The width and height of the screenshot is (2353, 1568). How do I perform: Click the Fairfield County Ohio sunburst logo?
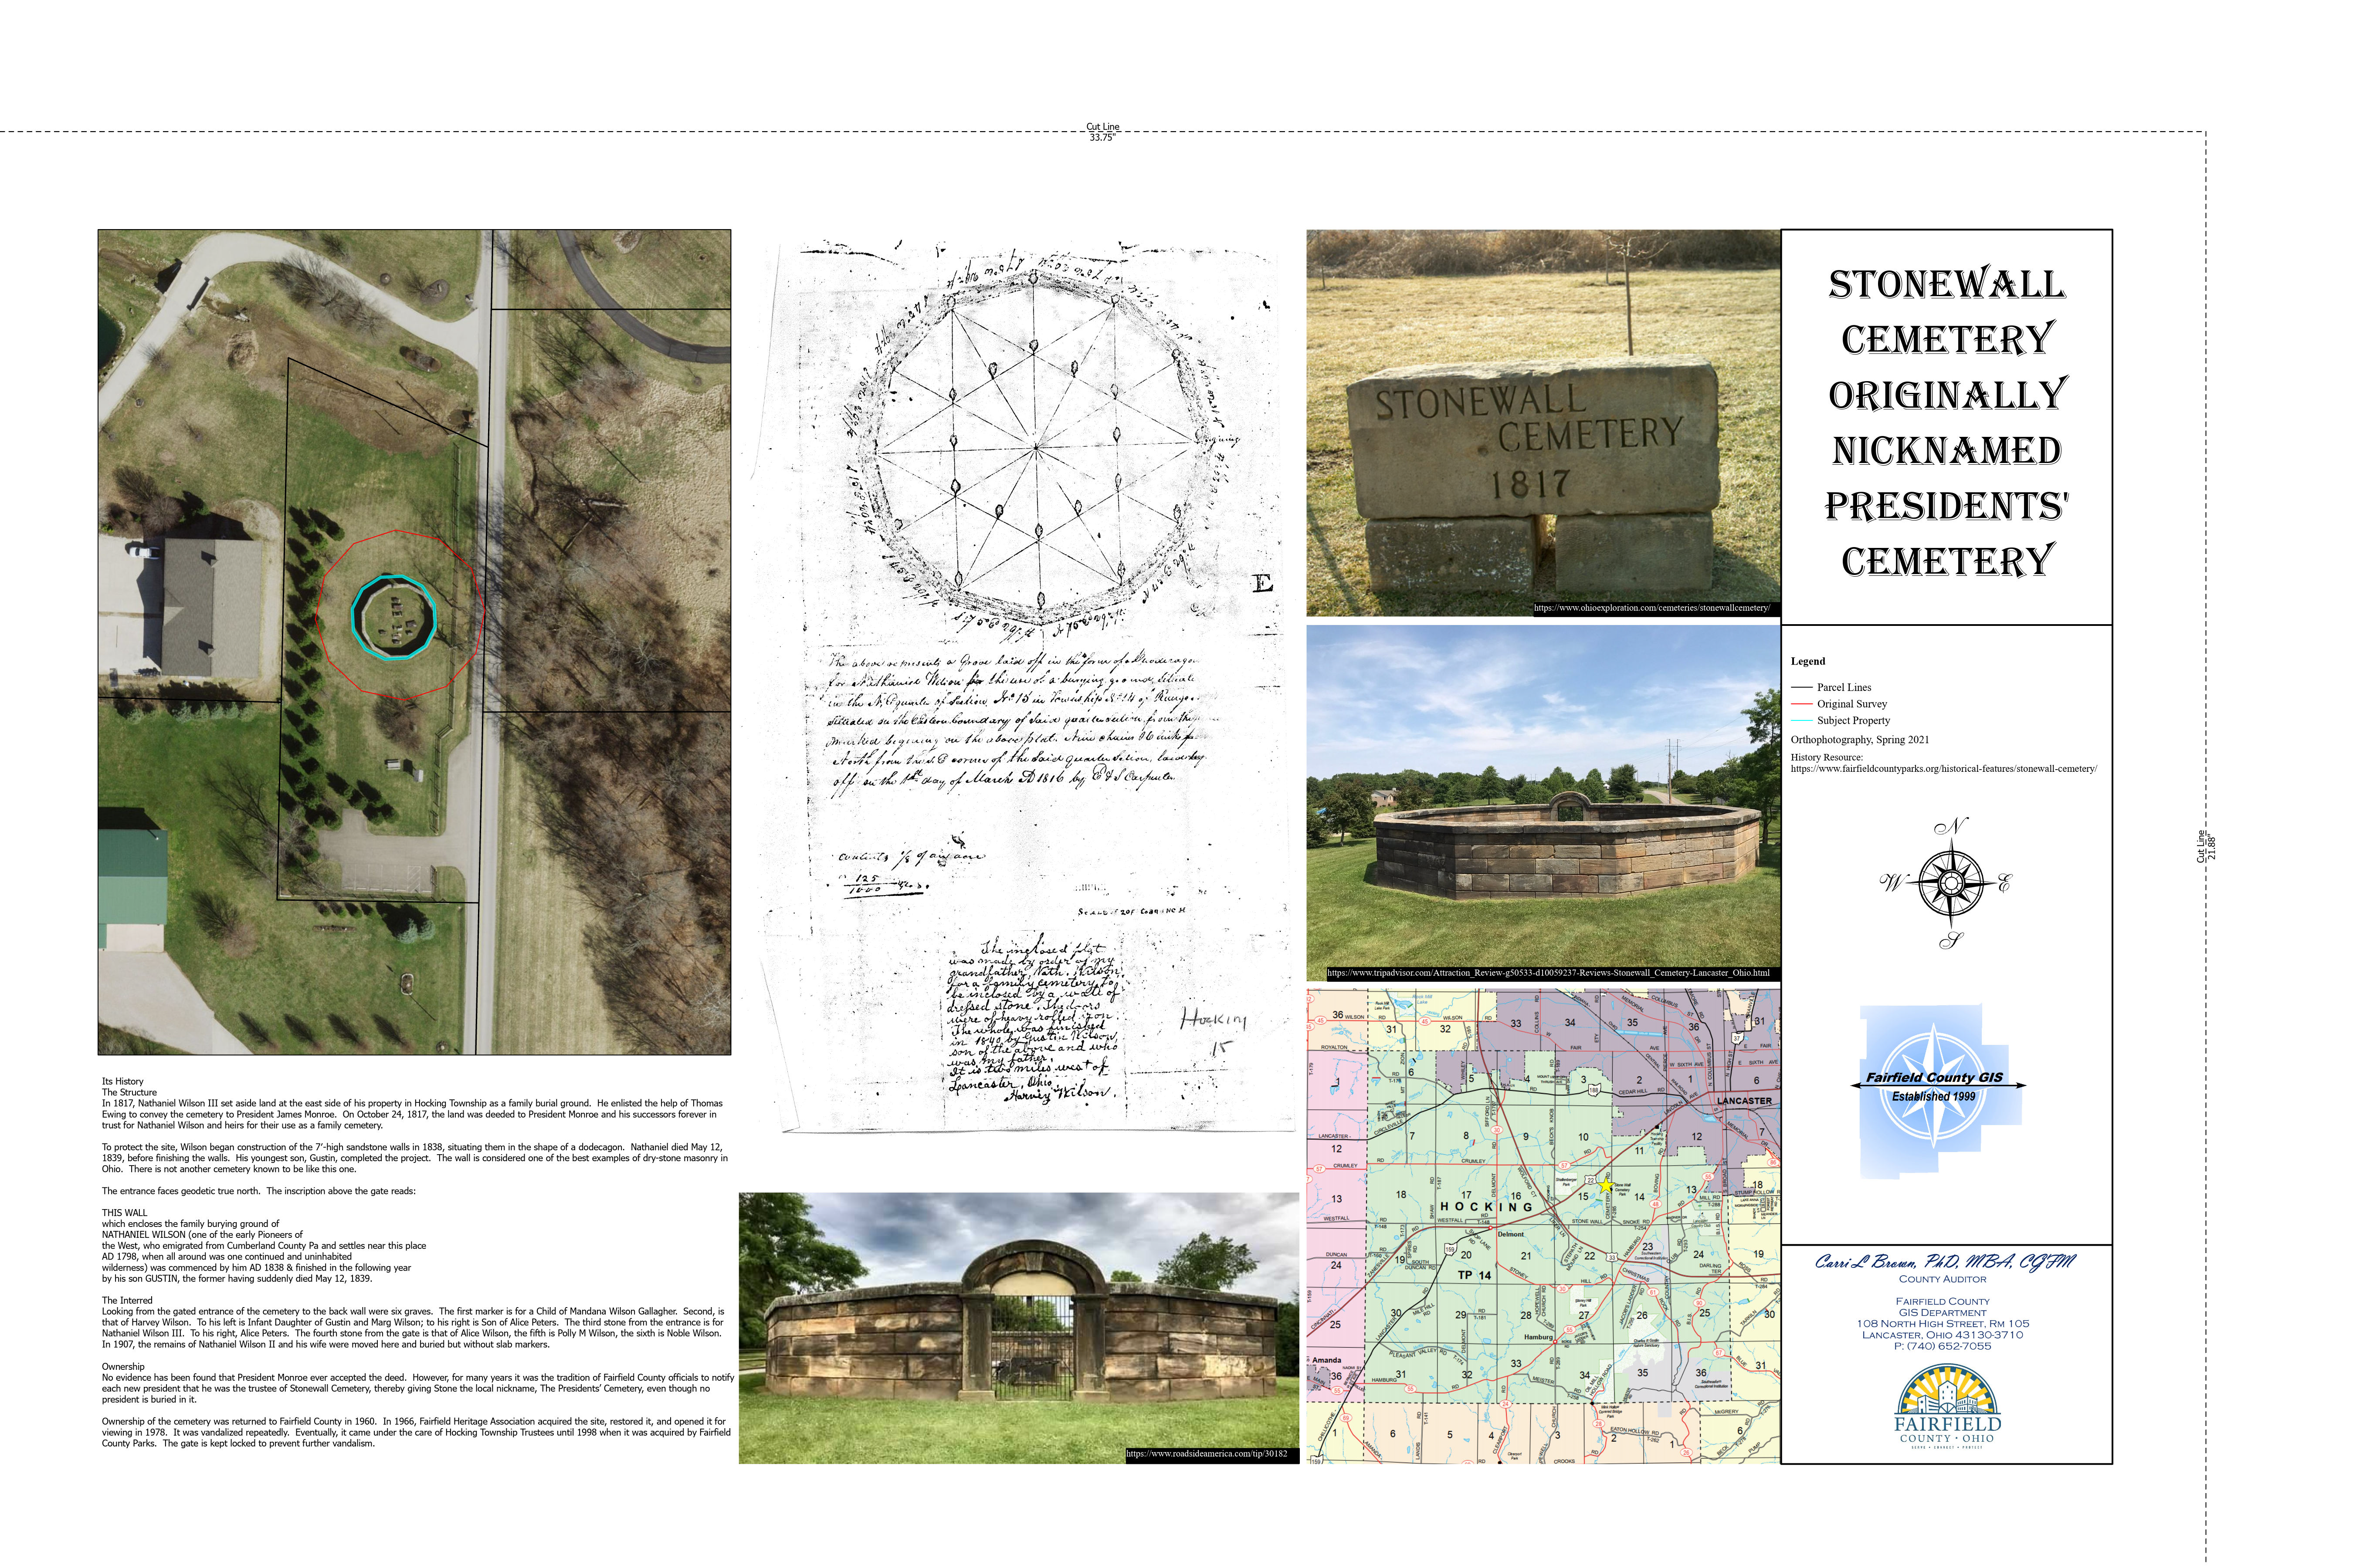tap(1947, 1405)
